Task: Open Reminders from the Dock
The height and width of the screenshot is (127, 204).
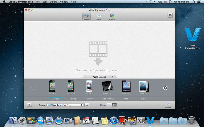Action: (95, 120)
